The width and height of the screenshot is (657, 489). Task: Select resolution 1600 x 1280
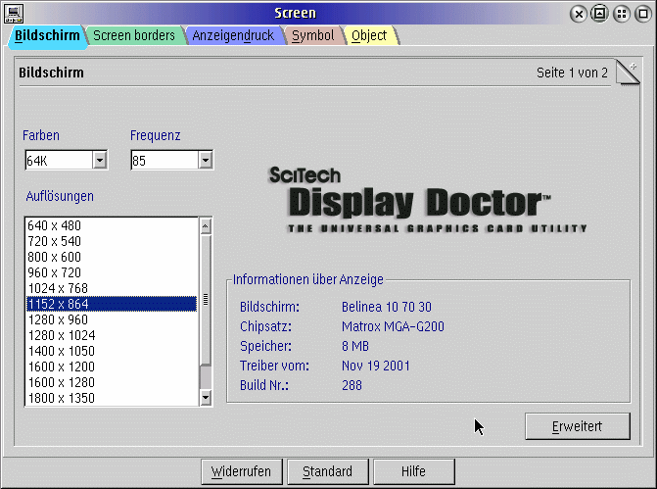112,382
